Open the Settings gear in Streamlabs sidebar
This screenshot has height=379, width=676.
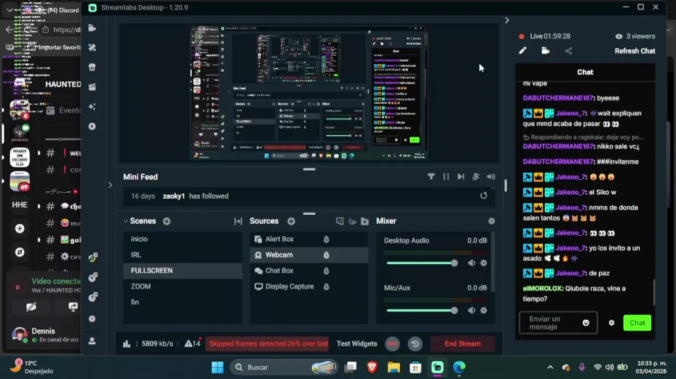[92, 319]
